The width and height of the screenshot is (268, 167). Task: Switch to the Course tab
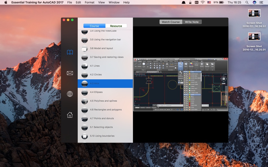(x=94, y=26)
